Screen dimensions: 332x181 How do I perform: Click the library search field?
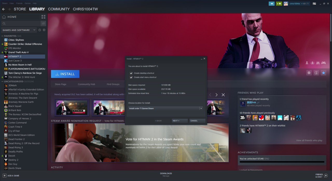coord(21,24)
